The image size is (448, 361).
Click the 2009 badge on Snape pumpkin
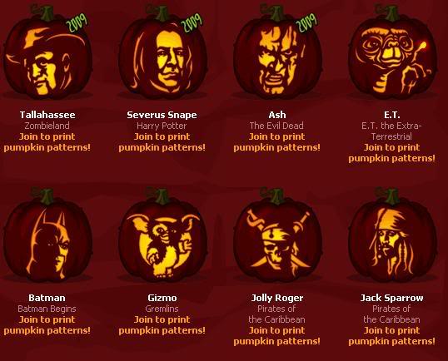click(x=192, y=22)
